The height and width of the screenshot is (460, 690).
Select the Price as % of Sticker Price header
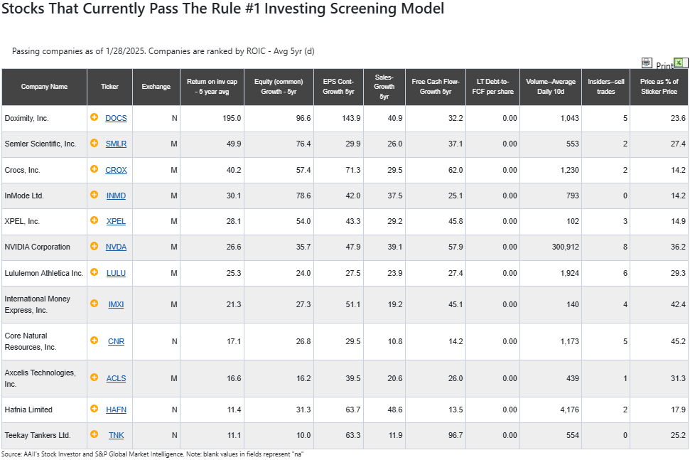659,87
